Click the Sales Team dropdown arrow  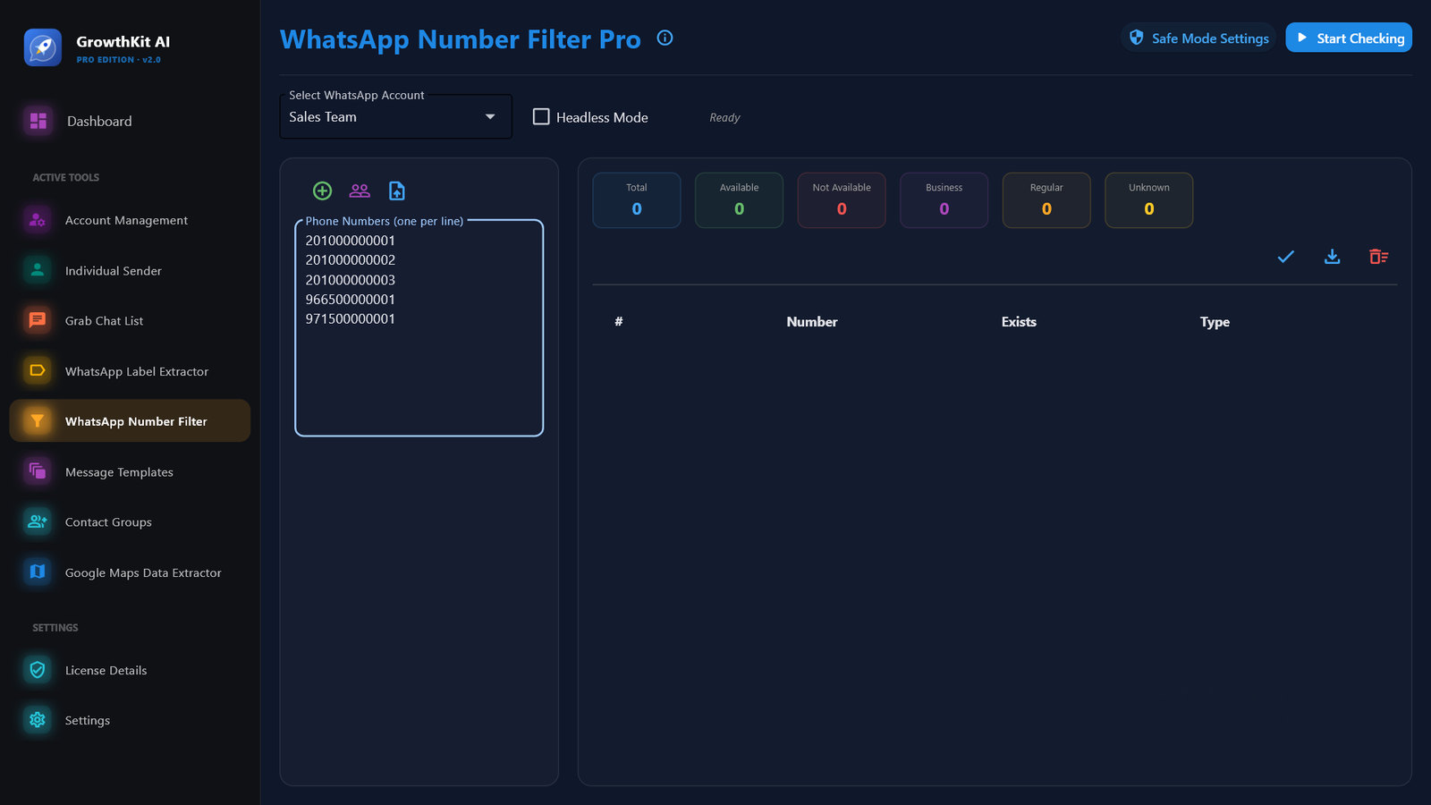(490, 116)
